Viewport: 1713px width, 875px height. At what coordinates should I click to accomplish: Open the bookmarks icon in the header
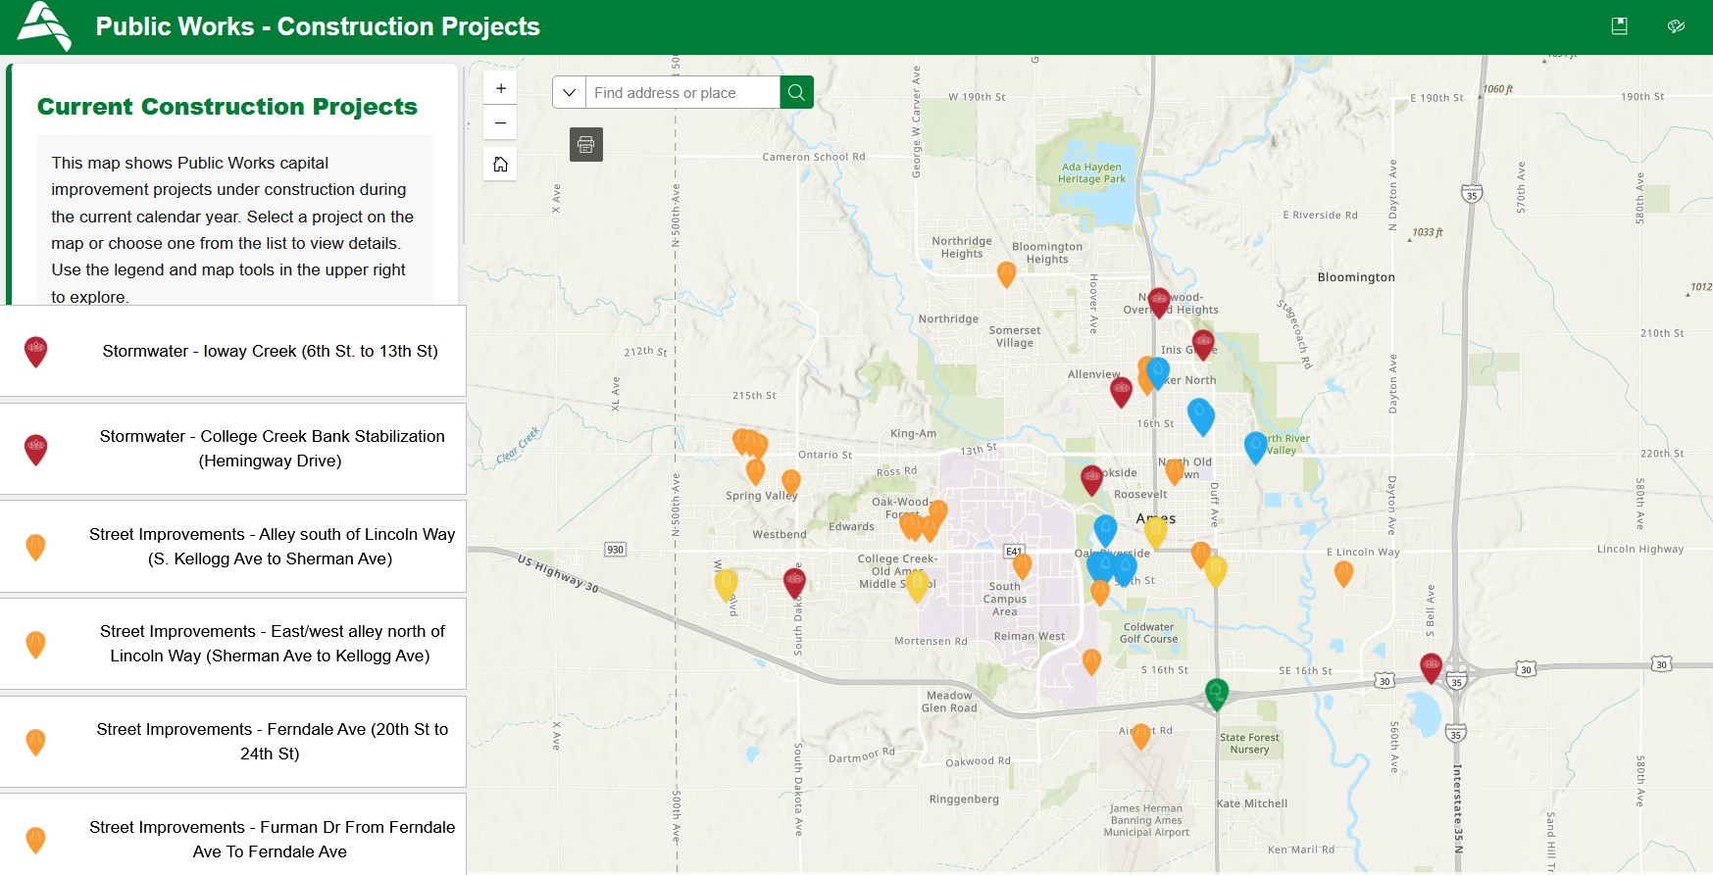click(x=1620, y=26)
